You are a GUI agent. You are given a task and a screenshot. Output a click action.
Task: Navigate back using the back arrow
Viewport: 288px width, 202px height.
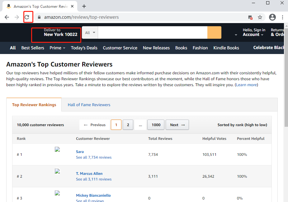pos(7,17)
